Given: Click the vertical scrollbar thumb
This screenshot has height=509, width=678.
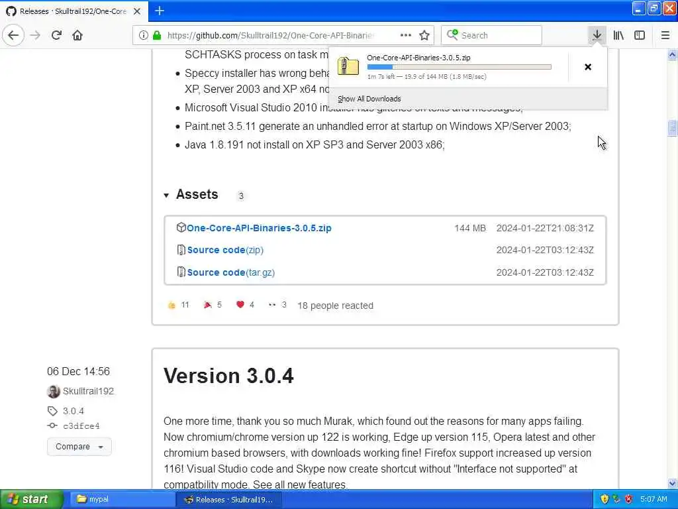Looking at the screenshot, I should (x=672, y=128).
